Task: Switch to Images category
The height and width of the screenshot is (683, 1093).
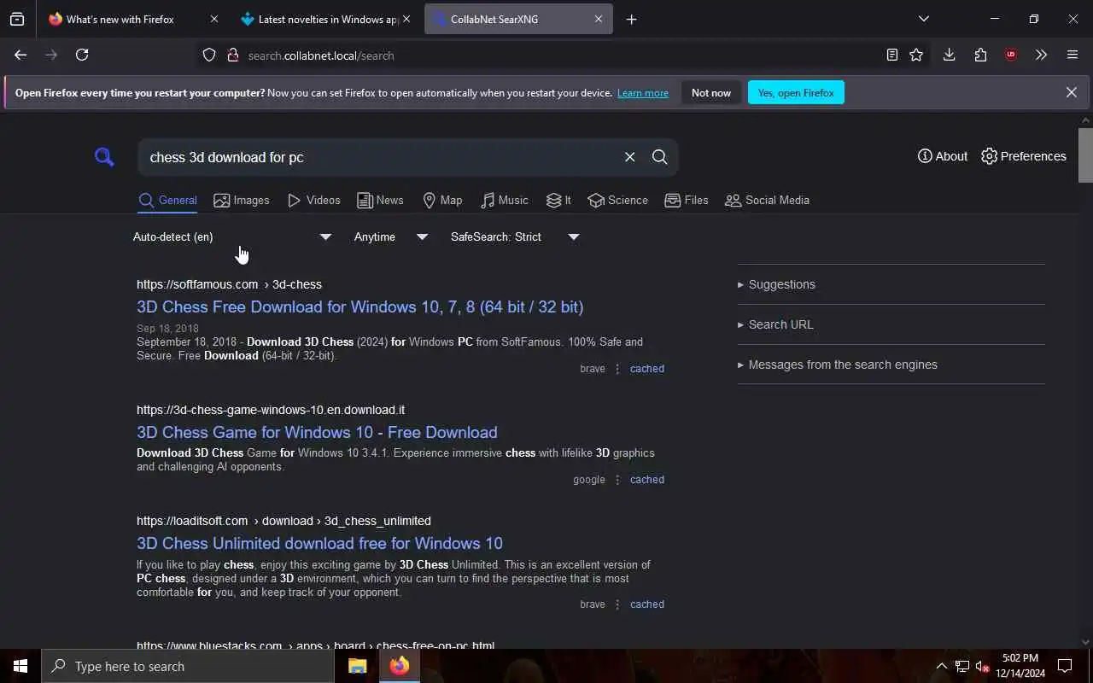Action: [242, 201]
